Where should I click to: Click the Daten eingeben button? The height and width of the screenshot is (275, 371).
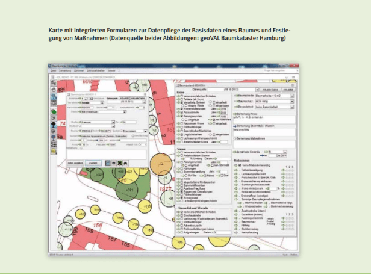pos(75,163)
